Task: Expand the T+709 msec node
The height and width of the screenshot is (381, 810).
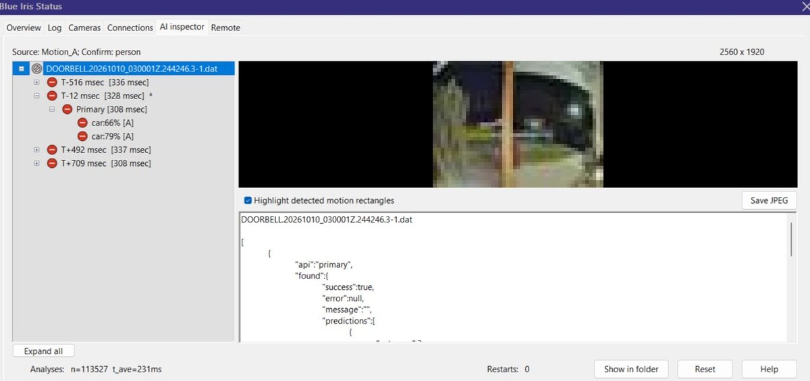Action: tap(36, 163)
